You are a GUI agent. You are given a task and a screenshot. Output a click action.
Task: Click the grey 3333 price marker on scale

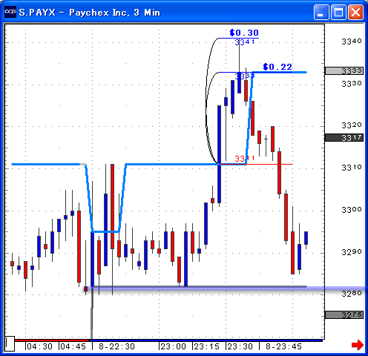(x=344, y=71)
